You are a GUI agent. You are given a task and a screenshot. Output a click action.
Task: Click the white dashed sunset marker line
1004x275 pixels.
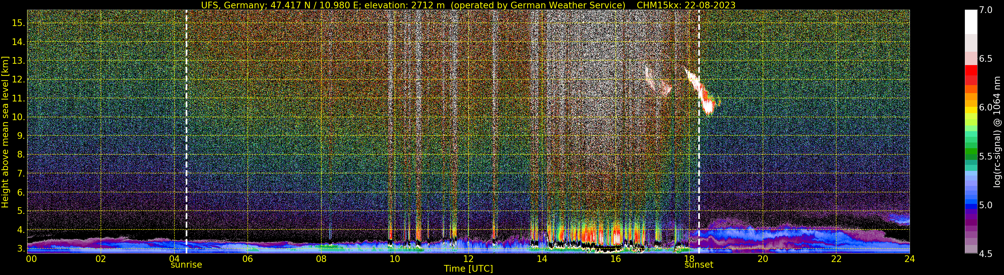pyautogui.click(x=699, y=132)
